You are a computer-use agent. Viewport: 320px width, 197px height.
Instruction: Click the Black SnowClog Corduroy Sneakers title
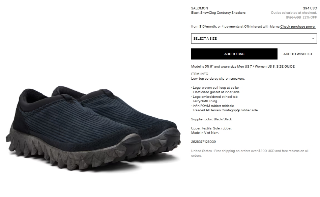click(x=218, y=13)
